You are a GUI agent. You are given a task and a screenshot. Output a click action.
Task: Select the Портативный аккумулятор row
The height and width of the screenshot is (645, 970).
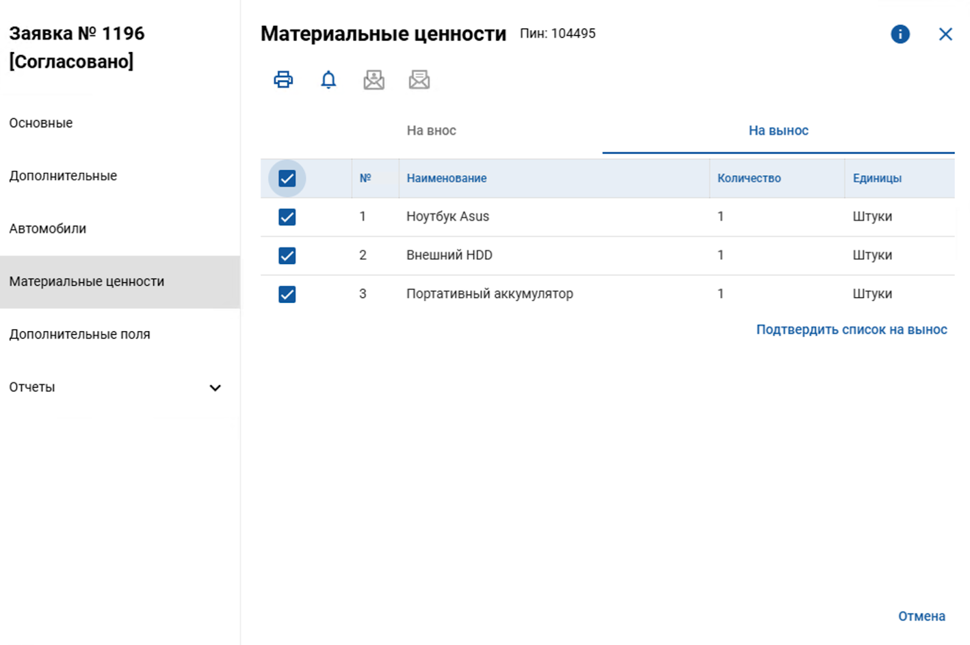tap(286, 294)
